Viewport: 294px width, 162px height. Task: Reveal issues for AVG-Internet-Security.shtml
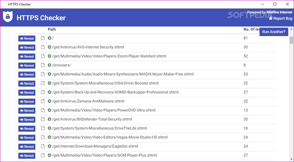coord(27,48)
